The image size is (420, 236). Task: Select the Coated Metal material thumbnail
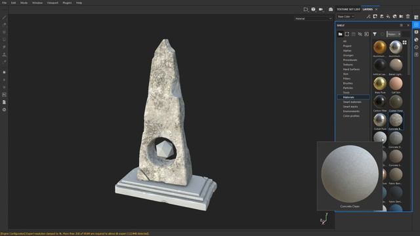coord(396,102)
